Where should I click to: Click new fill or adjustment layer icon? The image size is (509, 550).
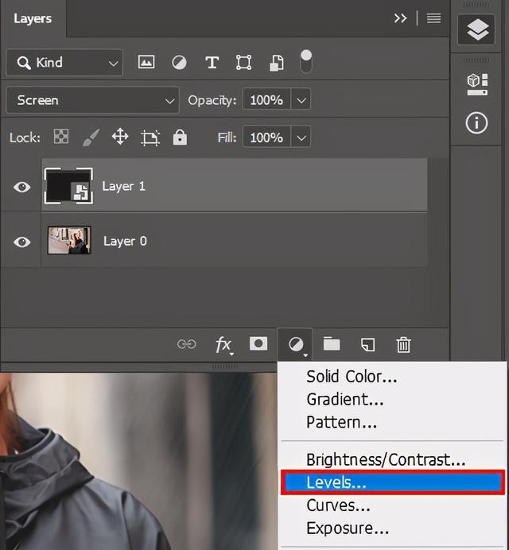(296, 344)
